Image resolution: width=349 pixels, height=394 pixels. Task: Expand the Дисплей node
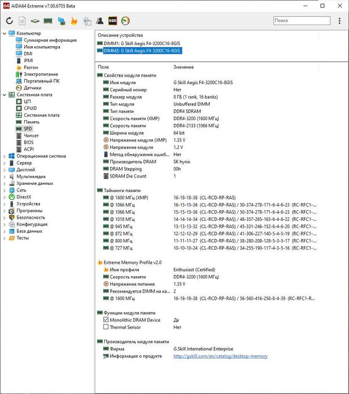(5, 170)
